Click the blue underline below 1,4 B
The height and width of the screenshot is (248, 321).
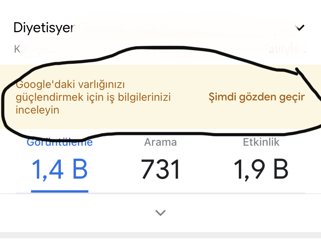[x=60, y=191]
